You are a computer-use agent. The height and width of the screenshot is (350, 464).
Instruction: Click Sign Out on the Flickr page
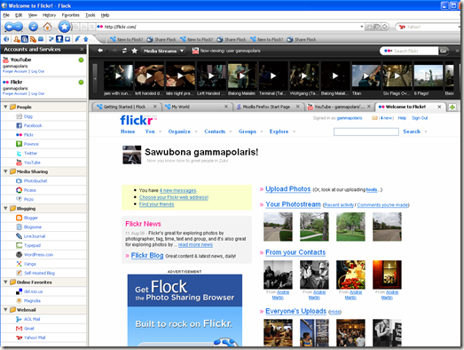click(x=420, y=118)
